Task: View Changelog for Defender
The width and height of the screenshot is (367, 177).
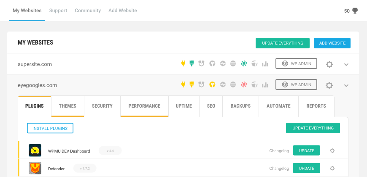Action: [279, 168]
